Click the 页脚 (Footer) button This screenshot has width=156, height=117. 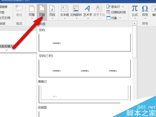coord(42,12)
